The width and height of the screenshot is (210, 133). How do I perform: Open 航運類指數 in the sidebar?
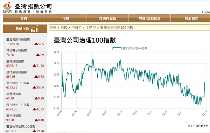tap(14, 94)
